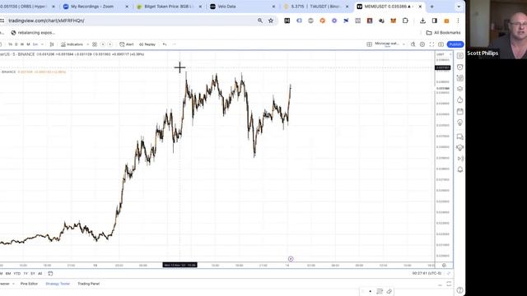527x296 pixels.
Task: Open the streams broadcast icon
Action: coord(459,159)
